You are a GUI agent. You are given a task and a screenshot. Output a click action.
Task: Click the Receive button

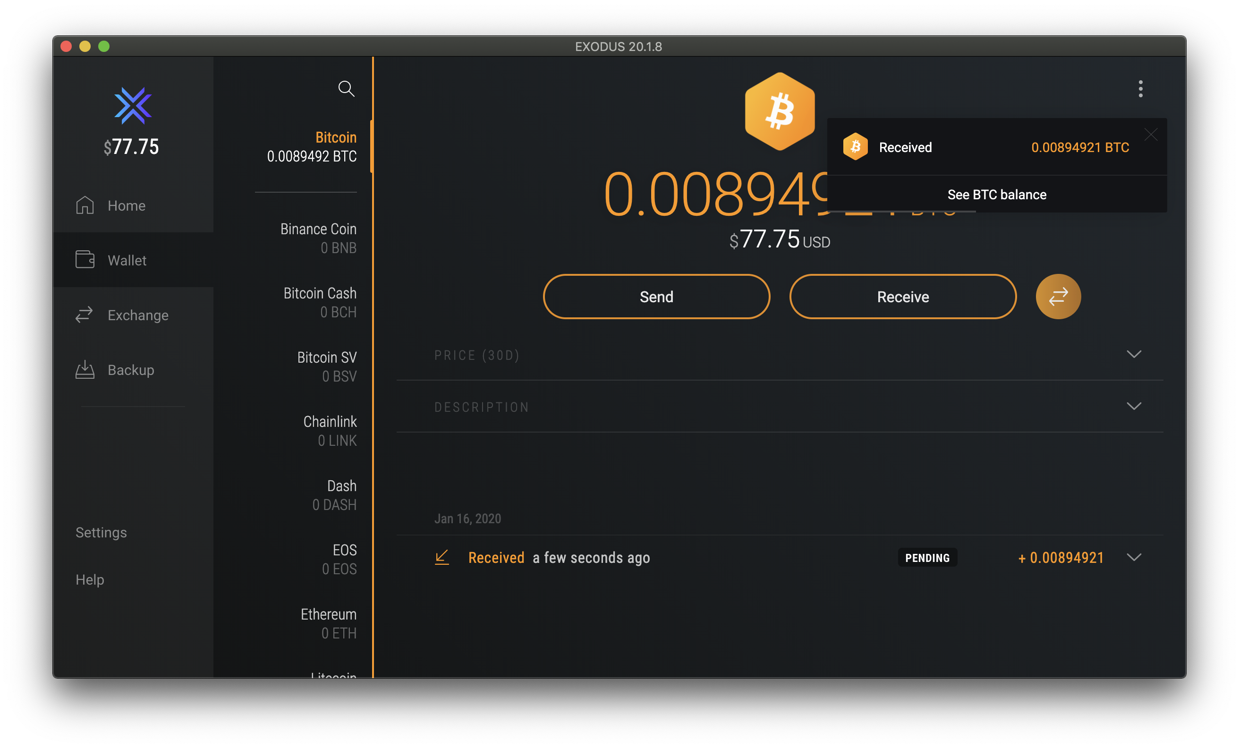903,296
